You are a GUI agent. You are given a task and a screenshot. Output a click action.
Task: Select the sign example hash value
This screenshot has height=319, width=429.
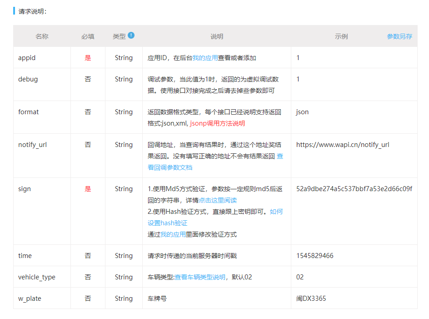click(x=354, y=189)
